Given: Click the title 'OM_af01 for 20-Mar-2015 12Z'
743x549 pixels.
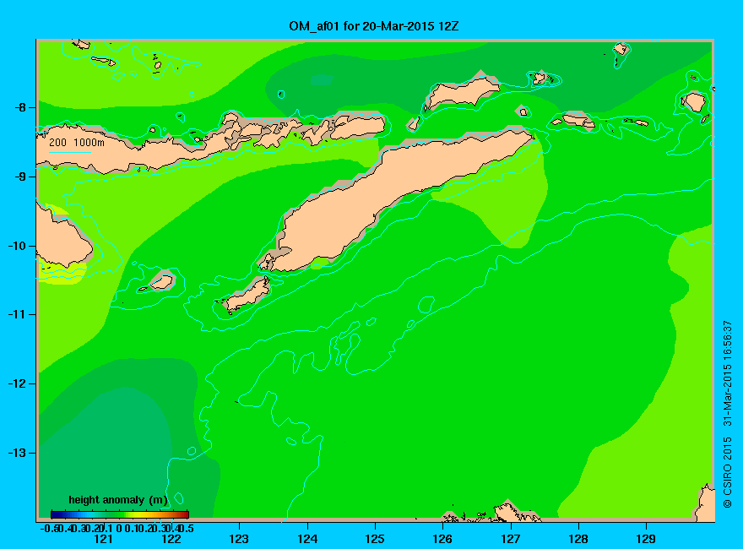Looking at the screenshot, I should click(x=374, y=26).
